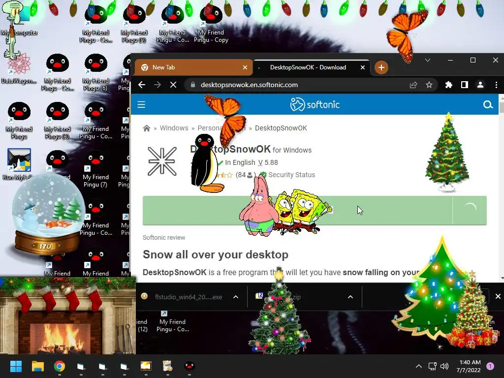504x378 pixels.
Task: Click the network icon in system tray
Action: pos(432,366)
